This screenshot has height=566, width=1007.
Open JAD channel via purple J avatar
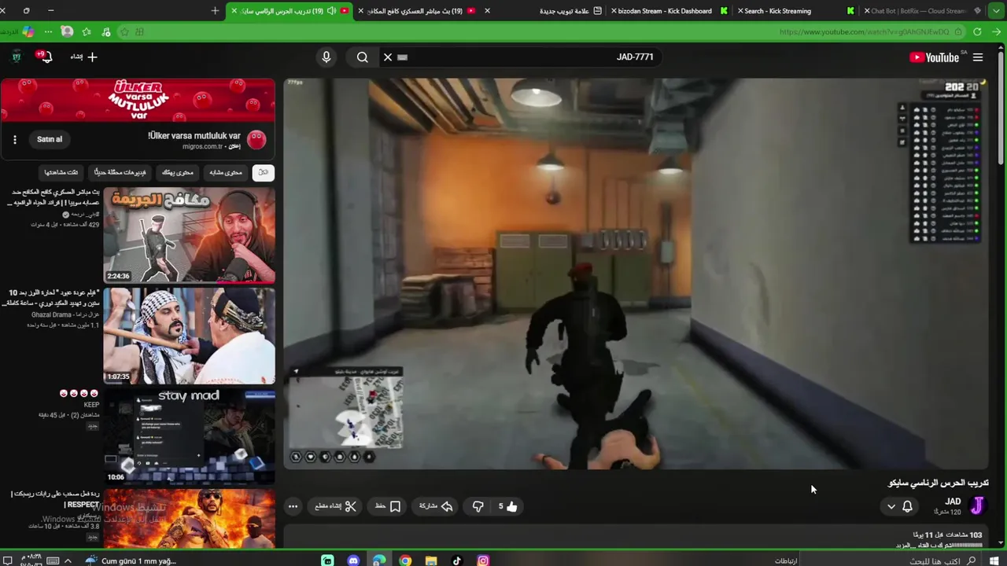[x=977, y=505]
